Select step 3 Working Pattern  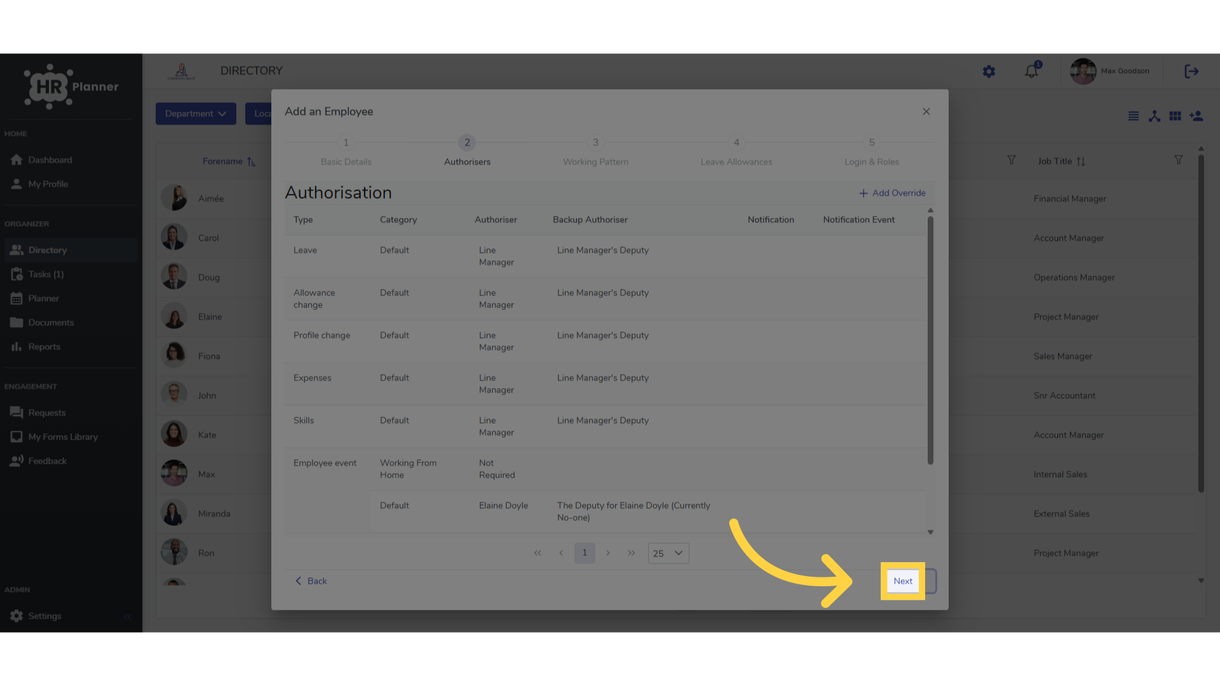pyautogui.click(x=595, y=152)
